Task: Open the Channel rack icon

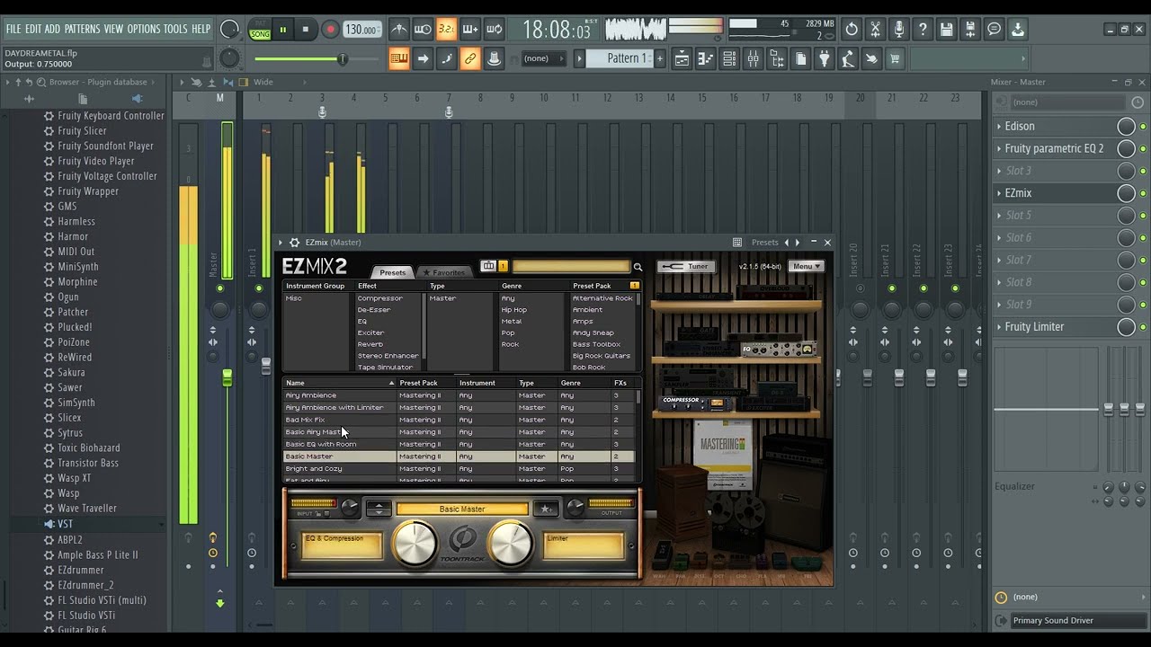Action: tap(729, 59)
